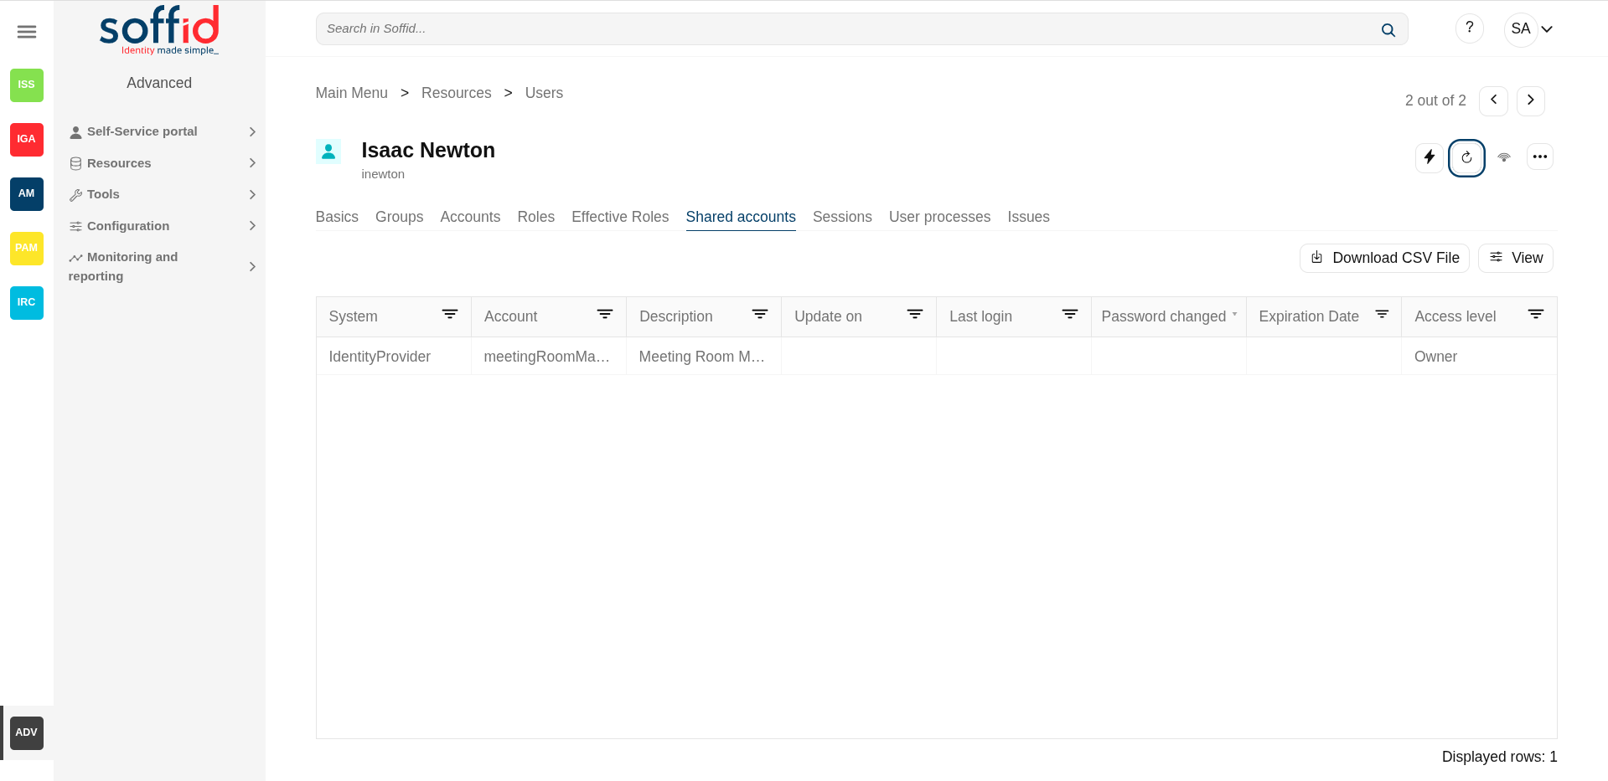Switch to the Accounts tab
Viewport: 1608px width, 781px height.
pos(470,217)
